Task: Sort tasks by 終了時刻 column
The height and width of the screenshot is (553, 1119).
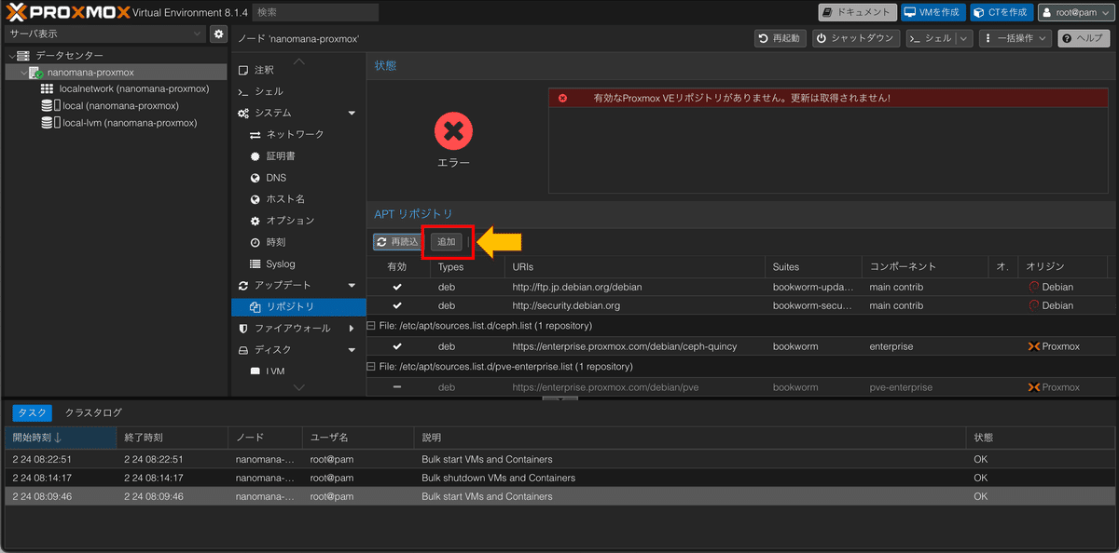Action: pos(172,438)
